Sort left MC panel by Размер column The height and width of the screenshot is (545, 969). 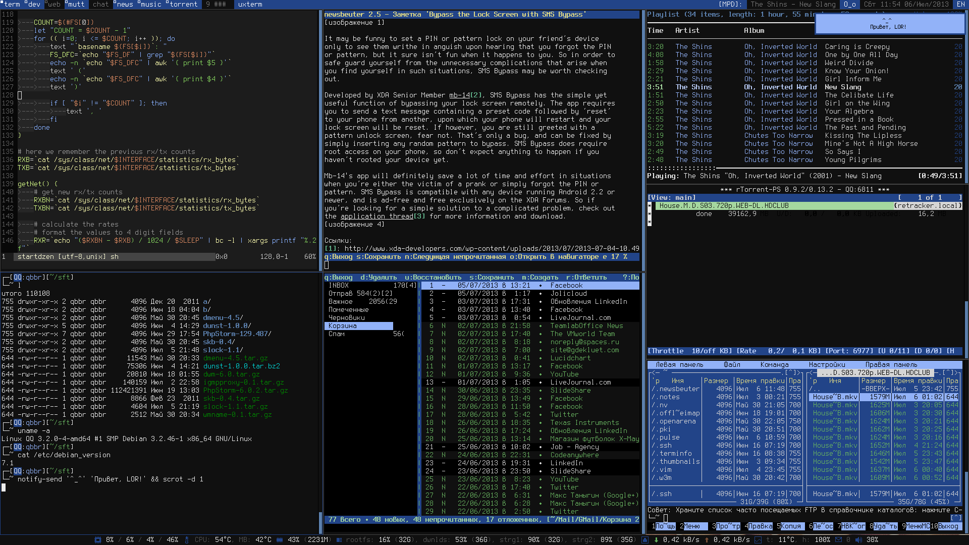tap(716, 381)
